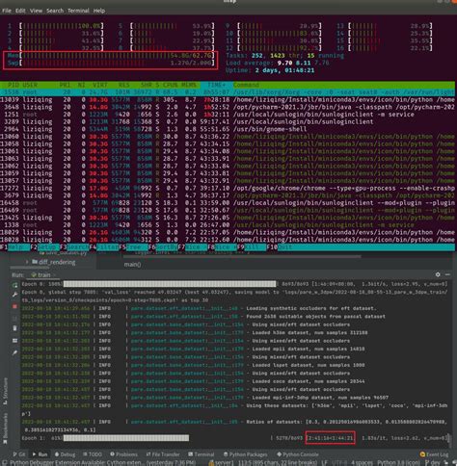
Task: Open the Python Packages tab
Action: point(245,454)
